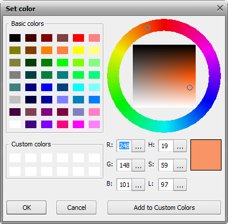Open the ellipsis button next to S value

[x=180, y=165]
